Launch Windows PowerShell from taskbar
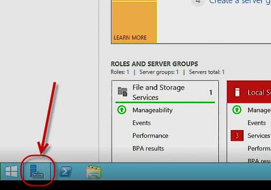Image resolution: width=271 pixels, height=190 pixels. point(65,171)
